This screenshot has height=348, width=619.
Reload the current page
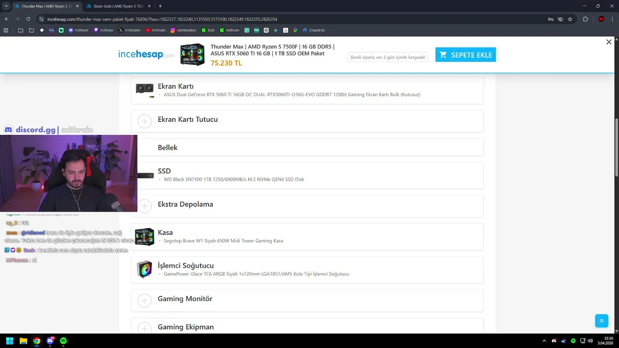(x=29, y=19)
